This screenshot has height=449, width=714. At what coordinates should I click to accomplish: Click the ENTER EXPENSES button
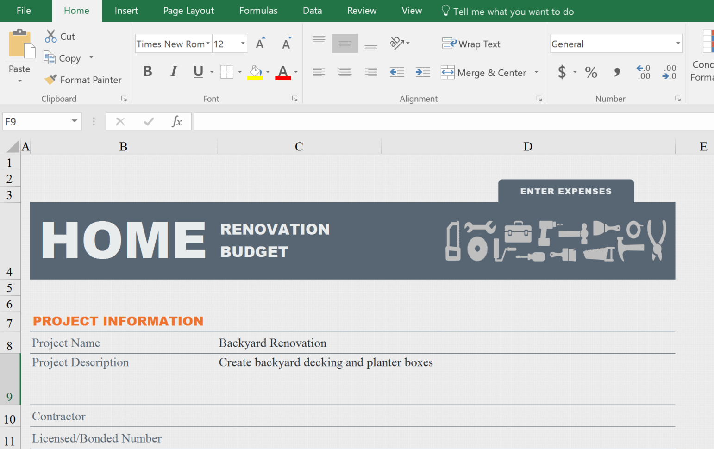pyautogui.click(x=565, y=191)
